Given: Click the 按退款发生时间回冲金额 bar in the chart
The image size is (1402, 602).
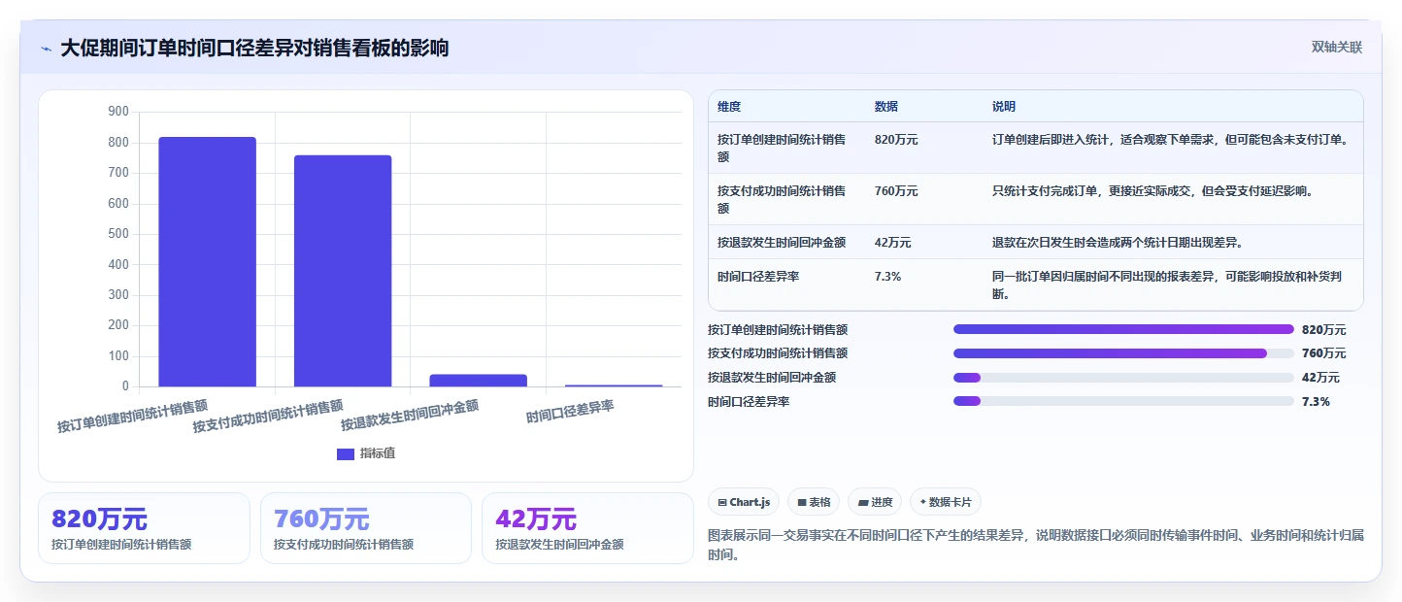Looking at the screenshot, I should click(x=478, y=381).
